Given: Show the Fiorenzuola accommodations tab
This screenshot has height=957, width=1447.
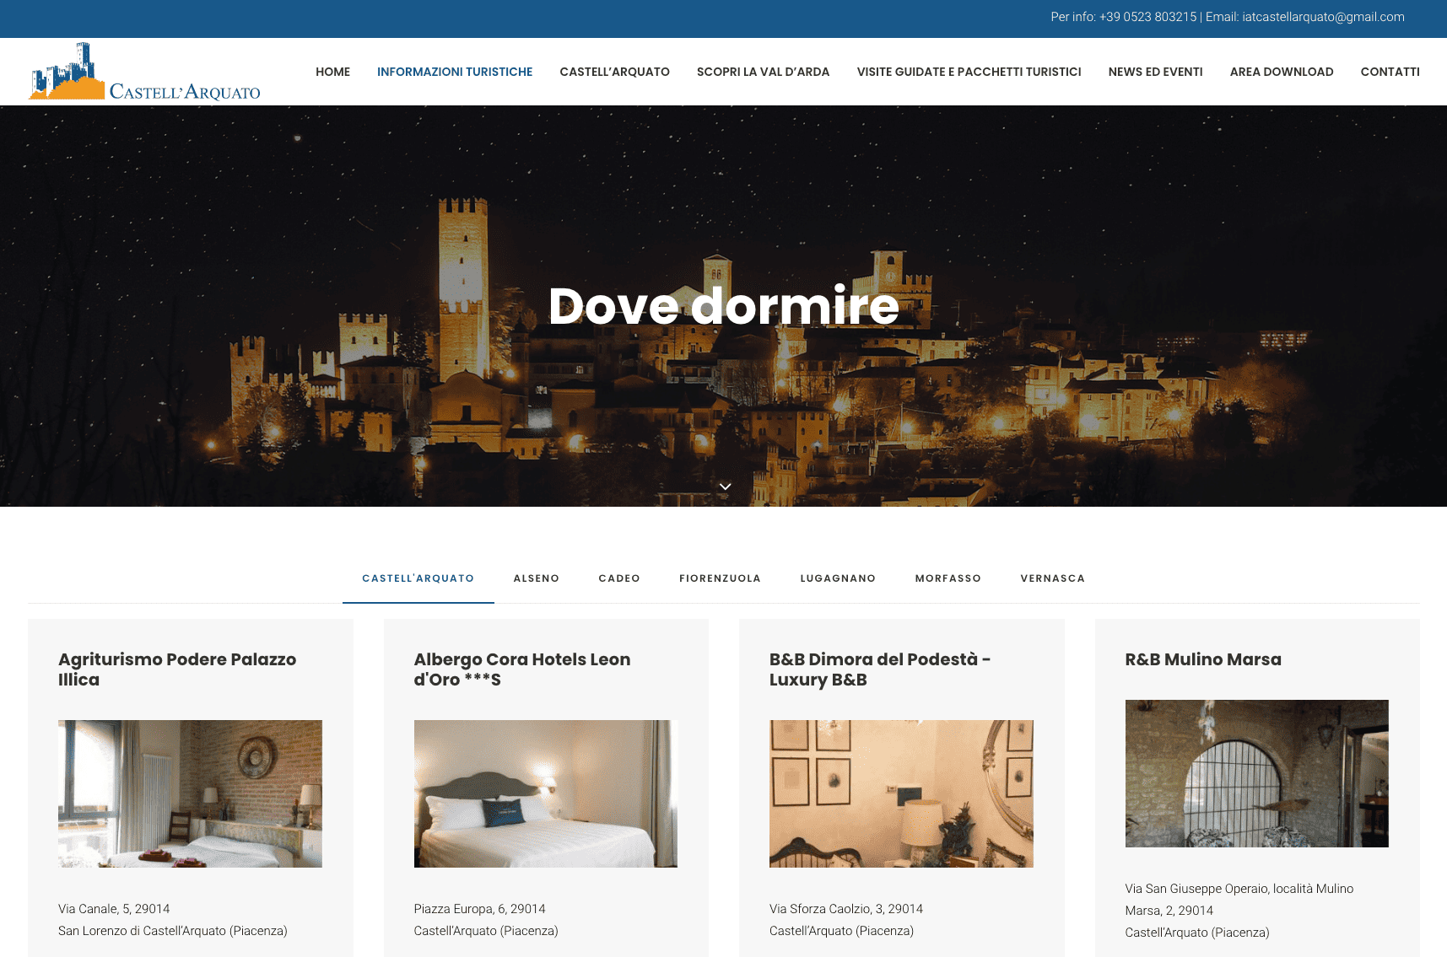Looking at the screenshot, I should (x=720, y=578).
